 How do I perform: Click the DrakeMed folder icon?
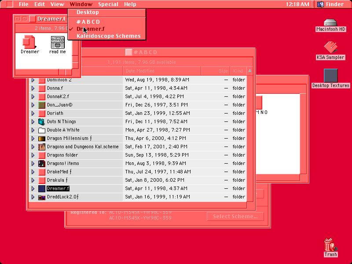click(42, 172)
